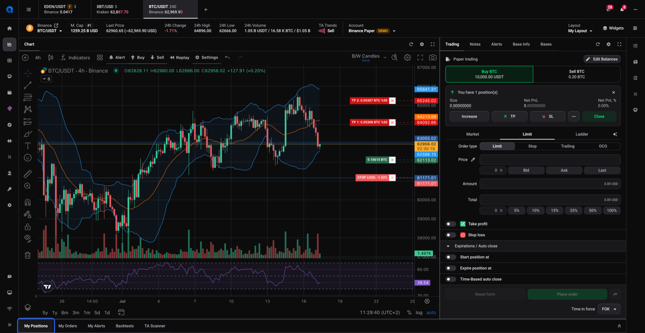Toggle auto scale on chart
Viewport: 645px width, 333px height.
pyautogui.click(x=431, y=312)
